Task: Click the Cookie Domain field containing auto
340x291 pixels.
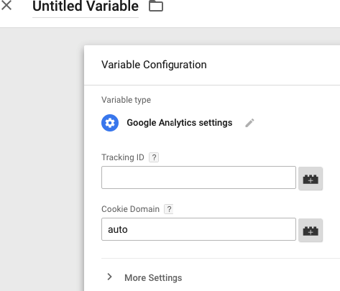Action: pyautogui.click(x=198, y=229)
